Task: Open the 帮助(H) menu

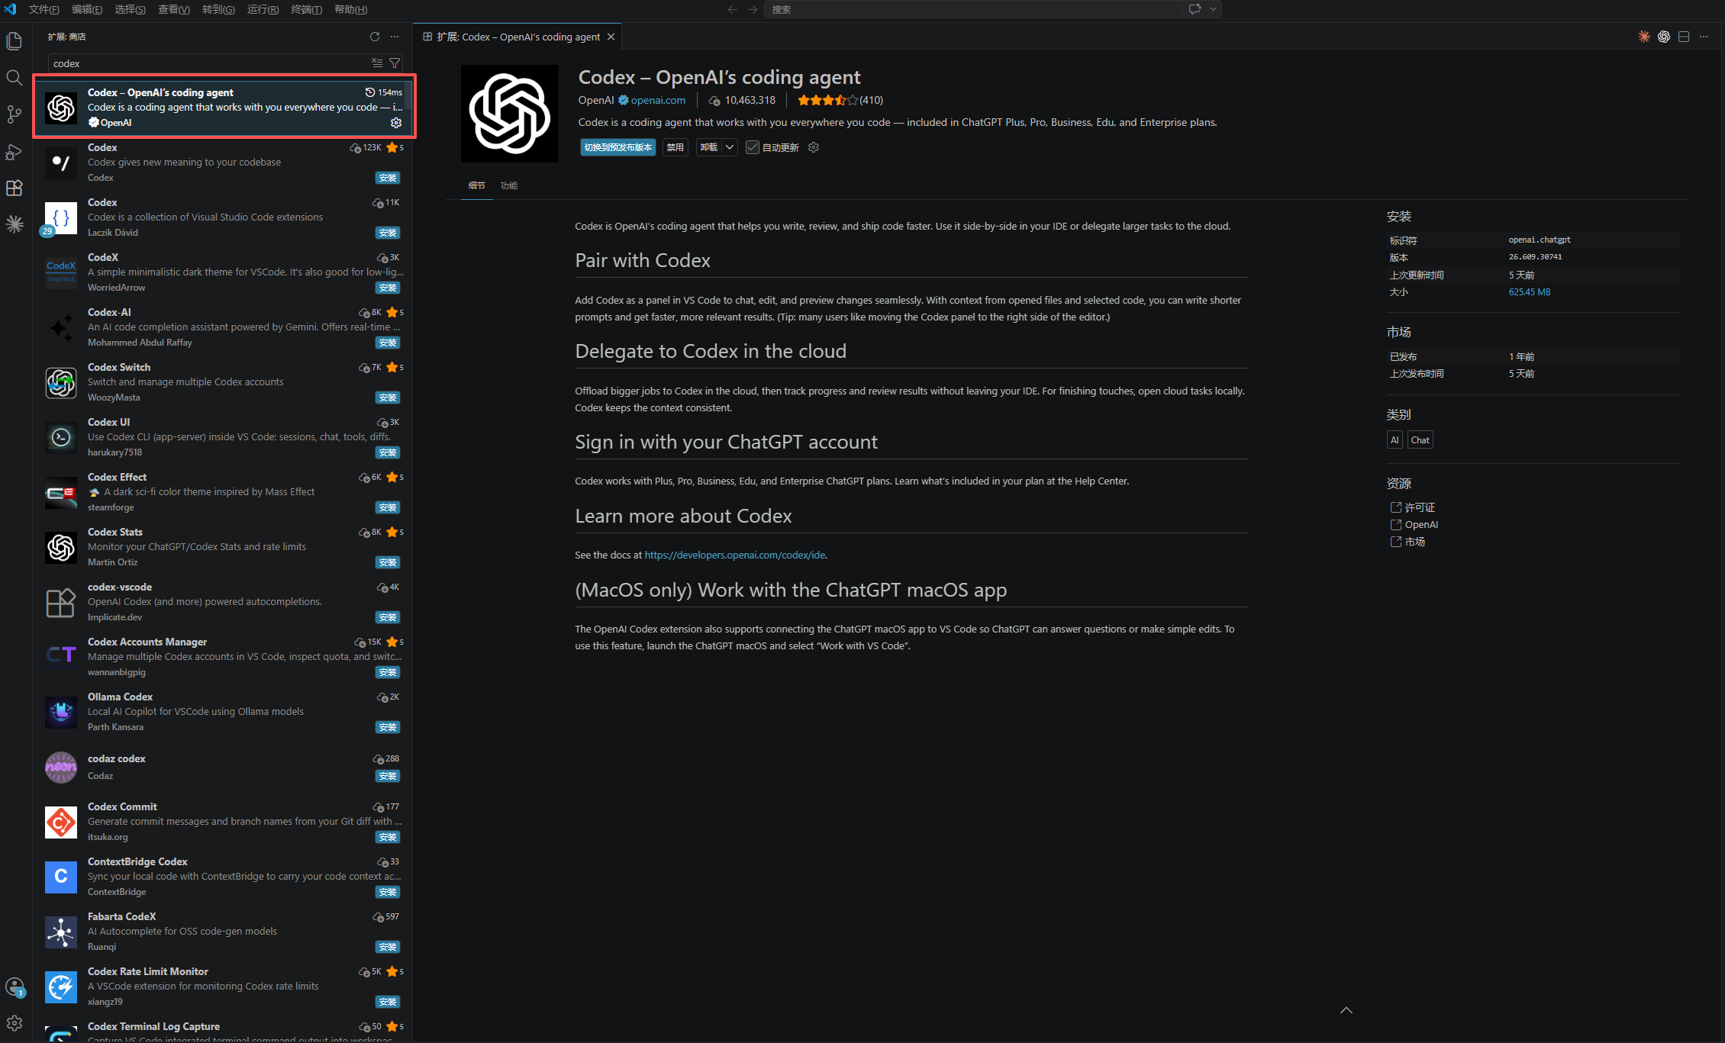Action: [350, 9]
